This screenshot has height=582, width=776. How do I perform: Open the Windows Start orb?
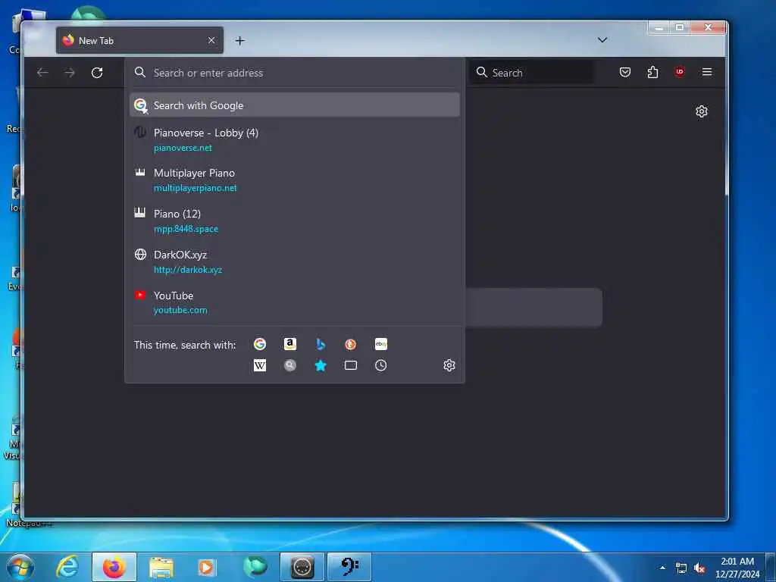coord(20,567)
